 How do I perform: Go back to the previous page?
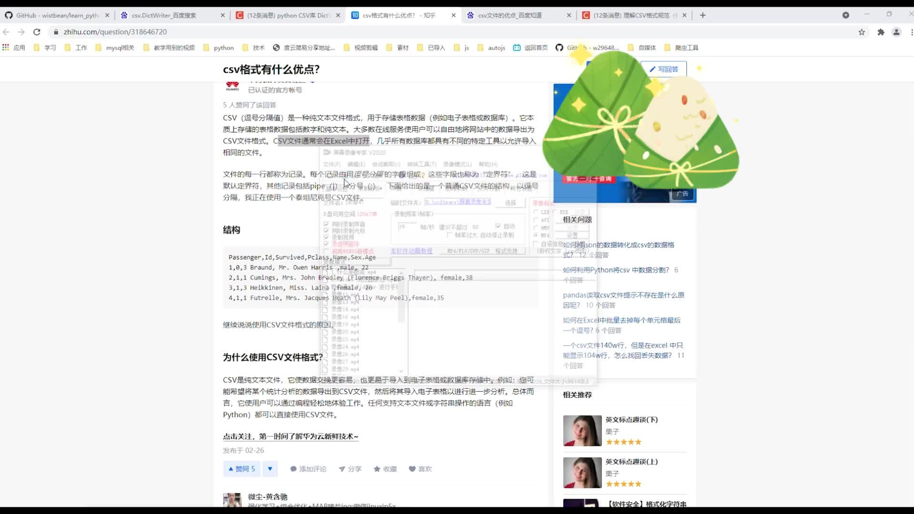pos(6,32)
